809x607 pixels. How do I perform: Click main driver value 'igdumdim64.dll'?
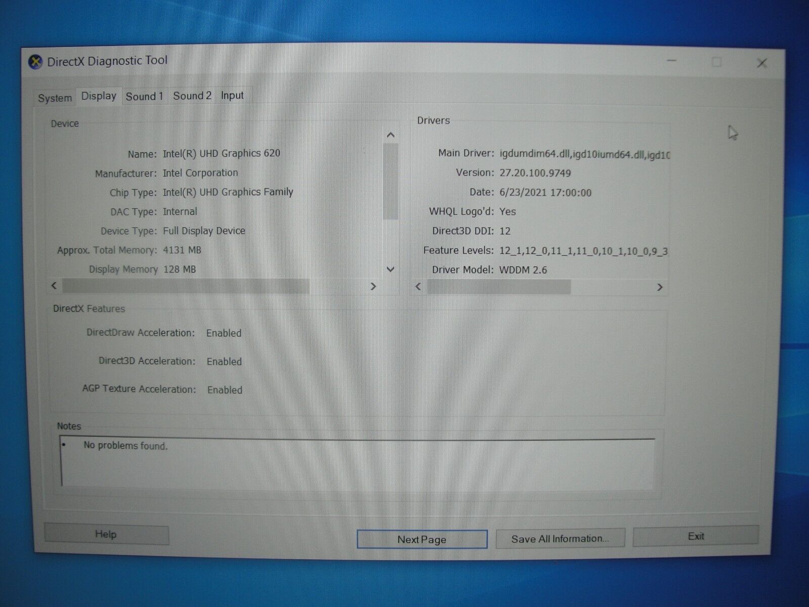click(x=534, y=154)
